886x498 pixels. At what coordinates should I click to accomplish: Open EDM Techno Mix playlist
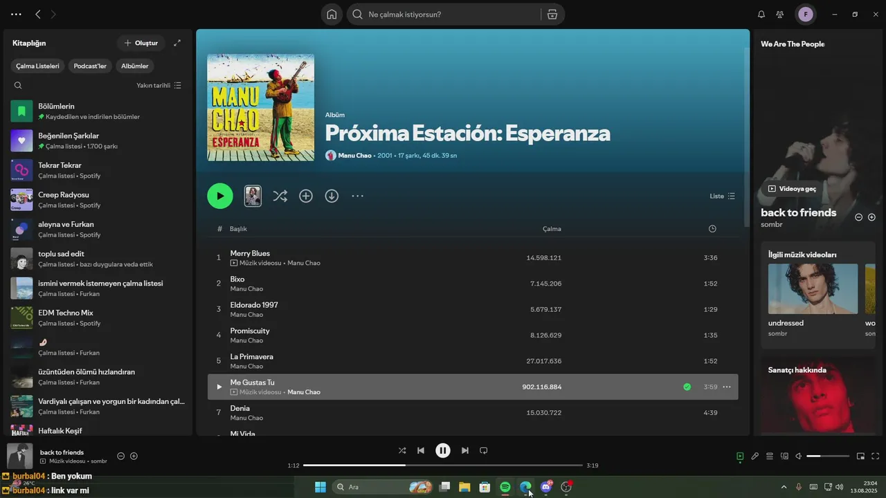pyautogui.click(x=98, y=317)
